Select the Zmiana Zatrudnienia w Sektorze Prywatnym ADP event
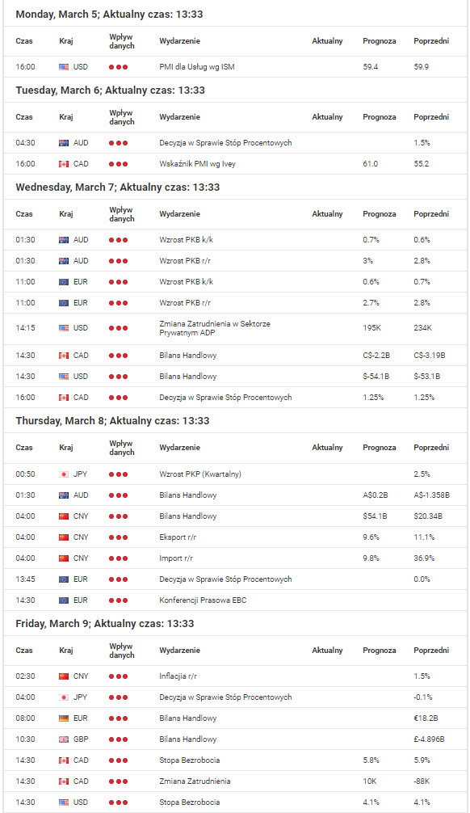 click(215, 328)
